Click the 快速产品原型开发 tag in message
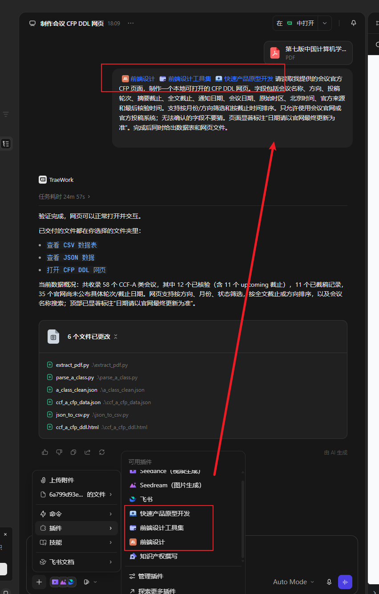This screenshot has width=379, height=594. [244, 79]
